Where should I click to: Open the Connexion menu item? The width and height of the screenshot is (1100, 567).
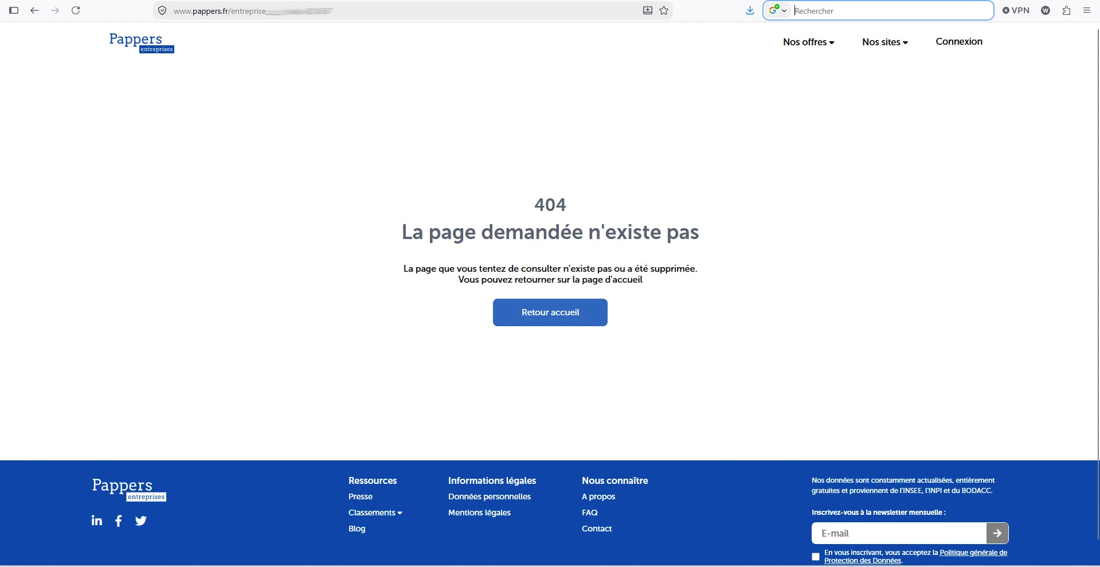tap(959, 41)
